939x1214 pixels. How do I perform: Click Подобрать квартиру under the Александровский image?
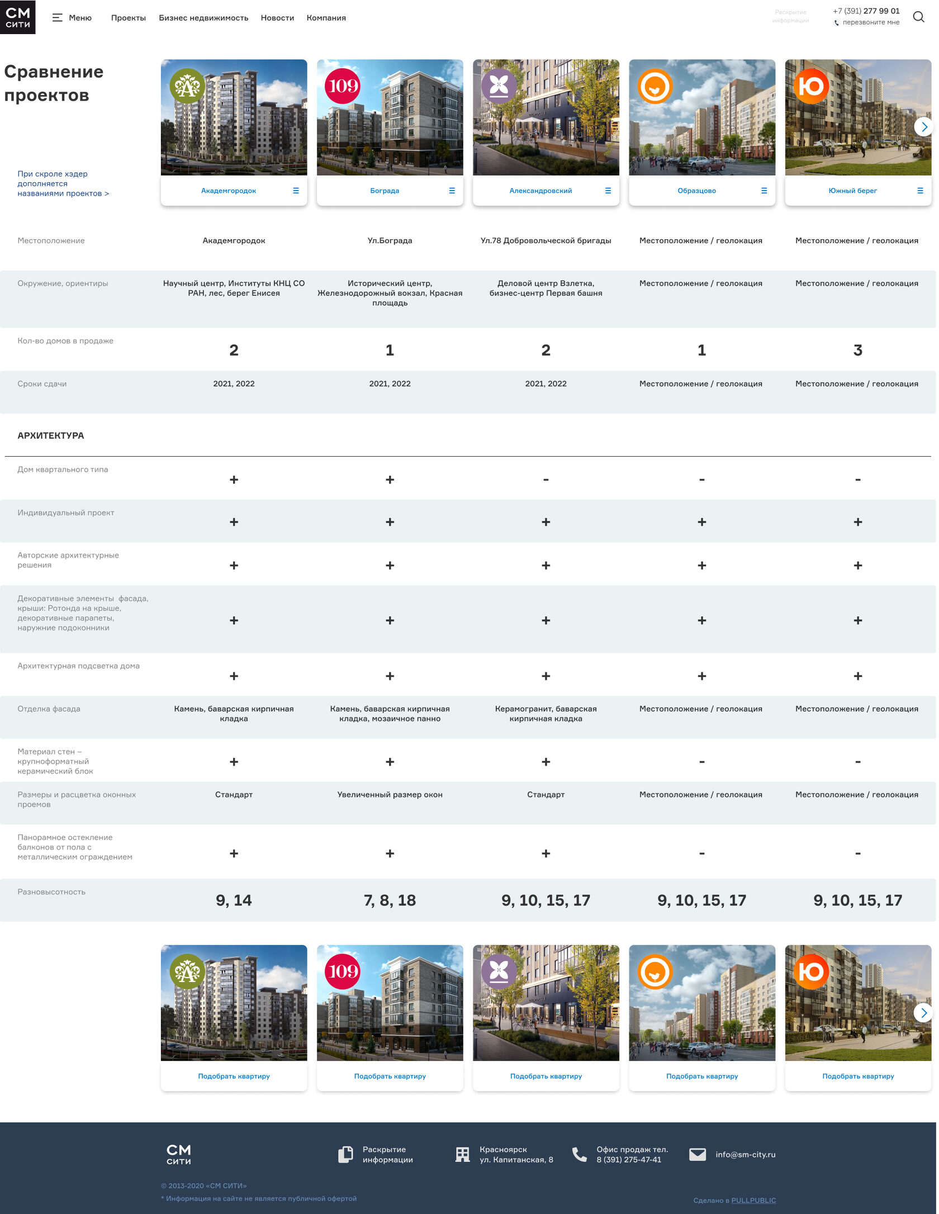(x=546, y=1076)
